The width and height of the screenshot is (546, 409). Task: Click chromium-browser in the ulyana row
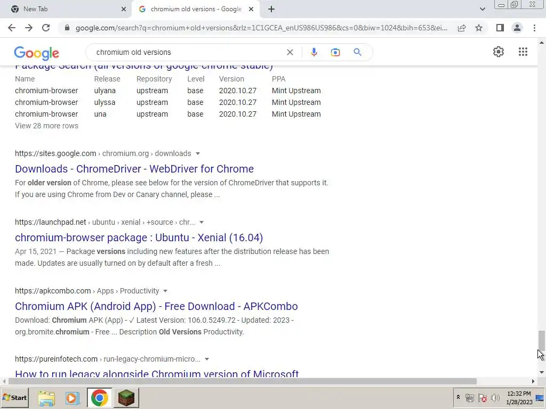pyautogui.click(x=46, y=91)
